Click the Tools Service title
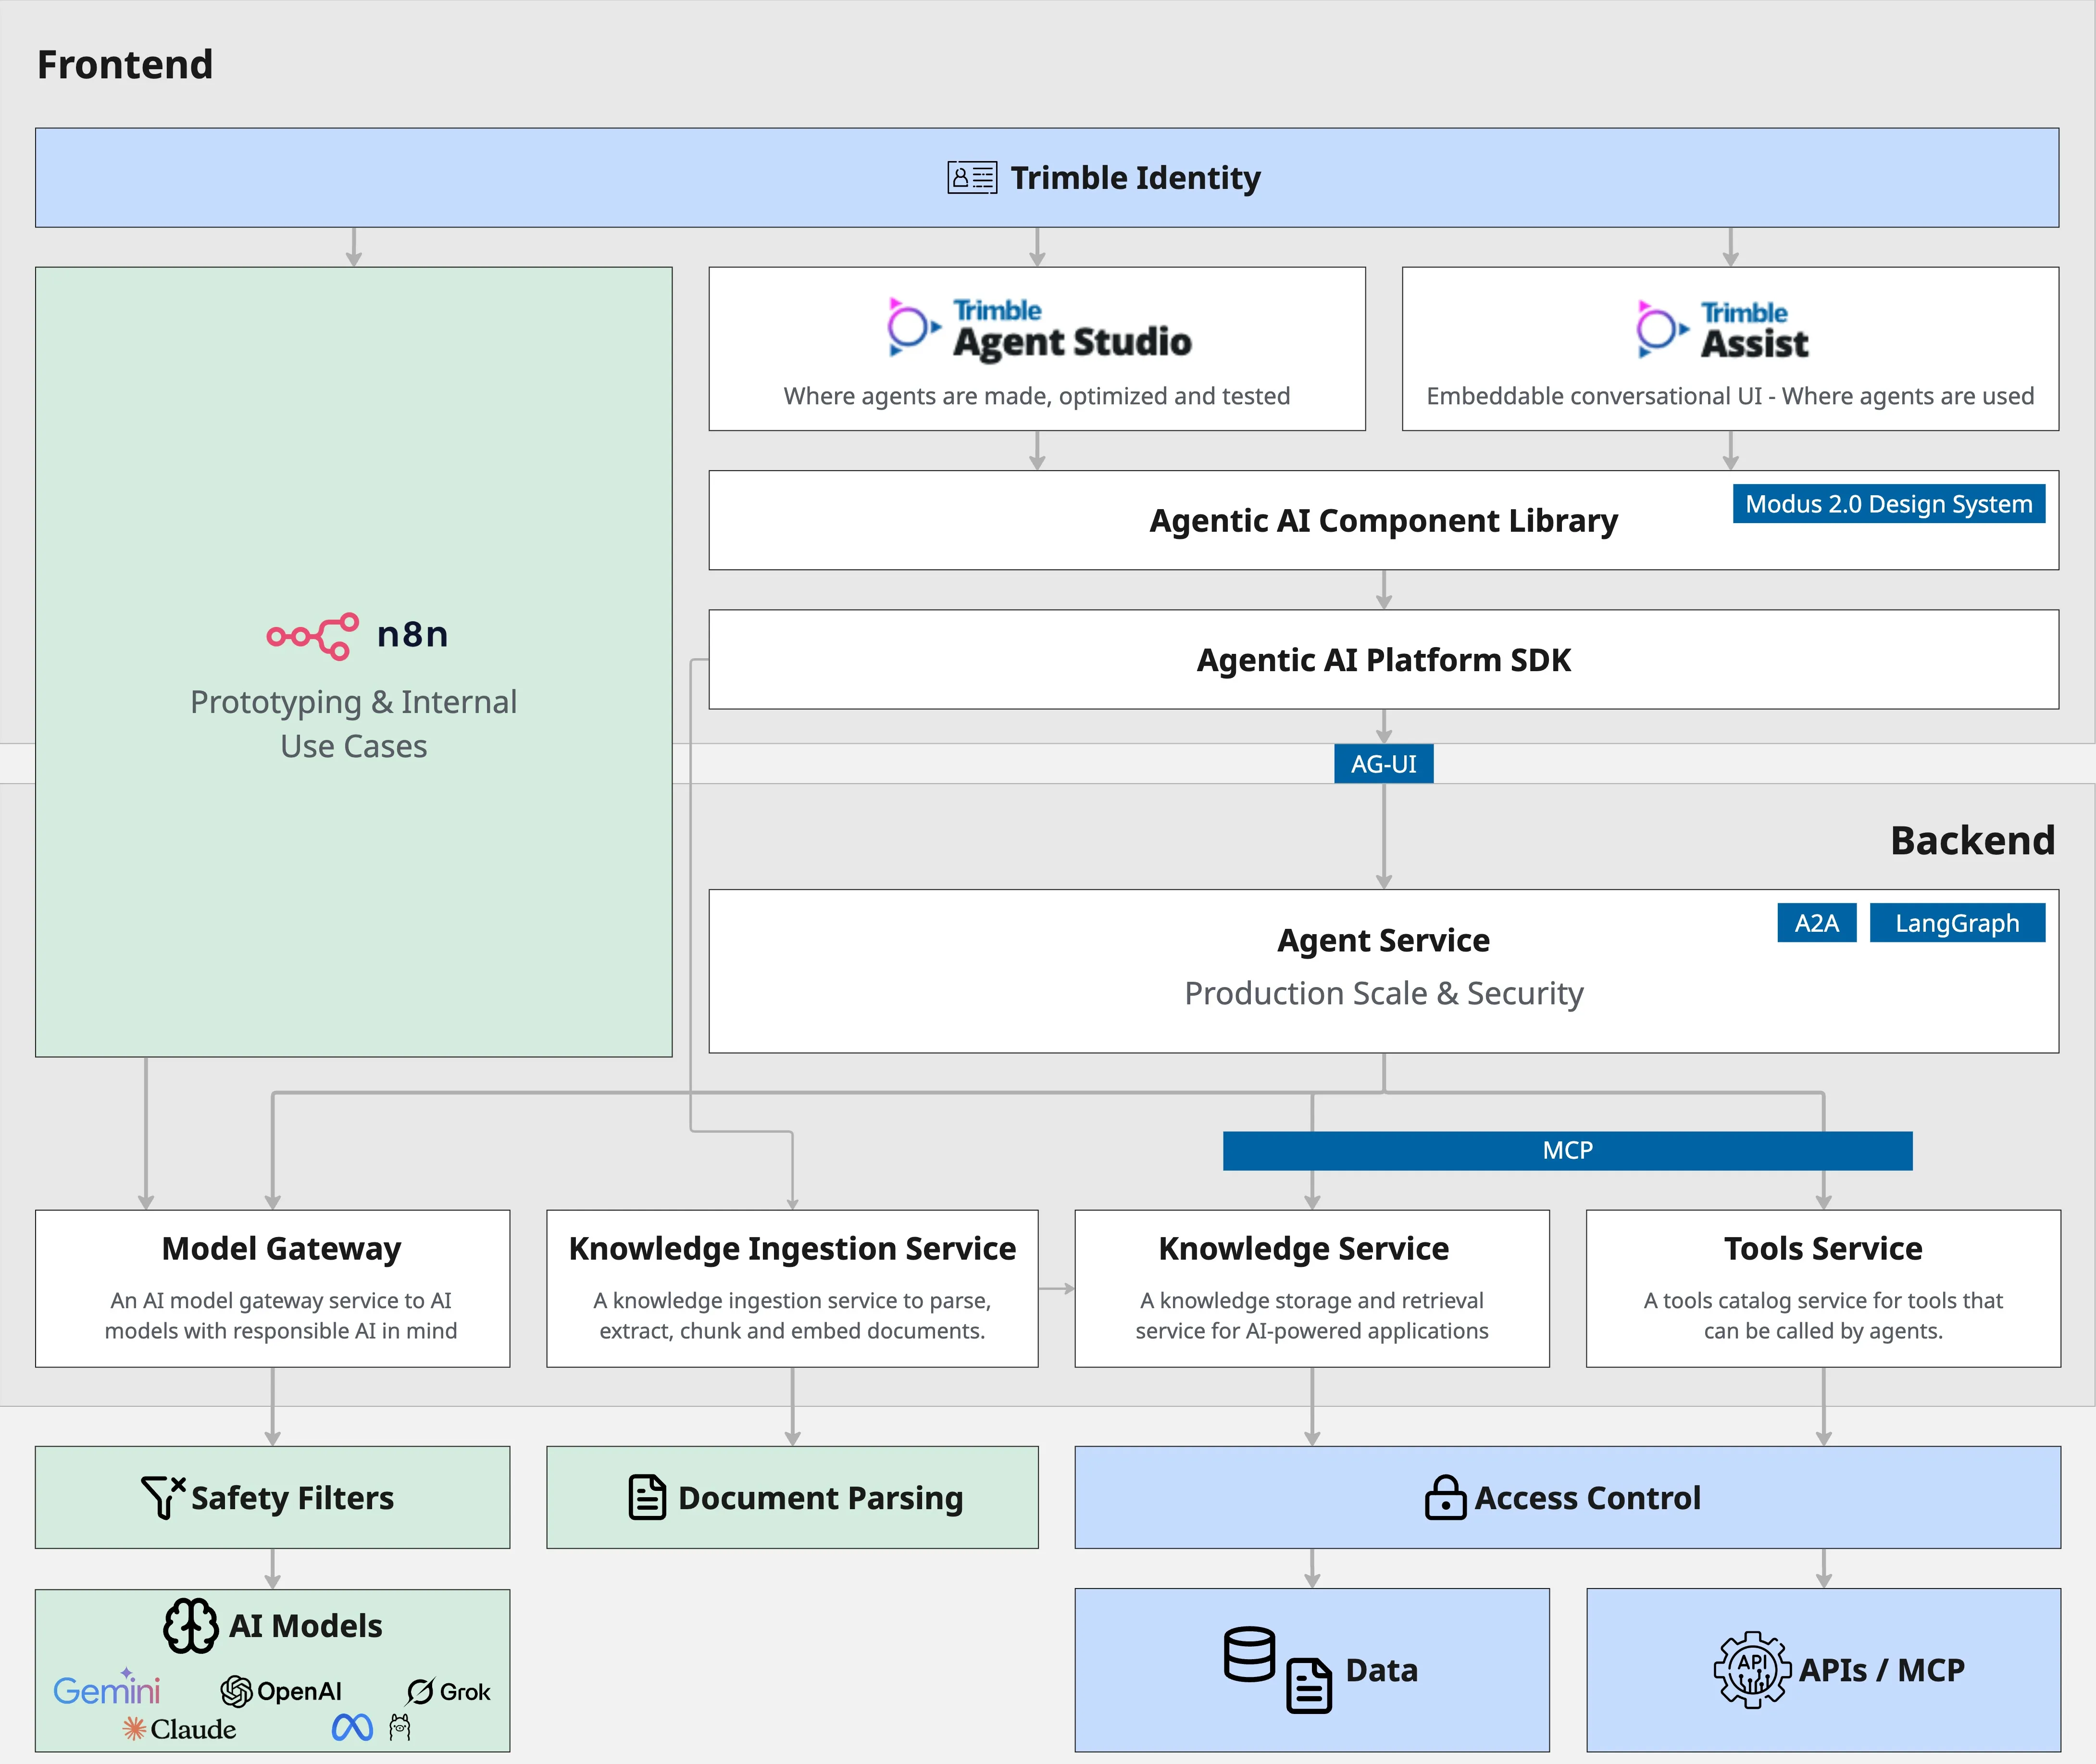 point(1823,1248)
